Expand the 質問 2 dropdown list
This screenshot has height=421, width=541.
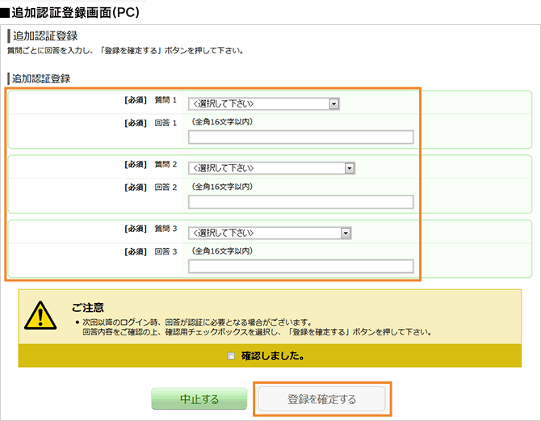[x=272, y=168]
